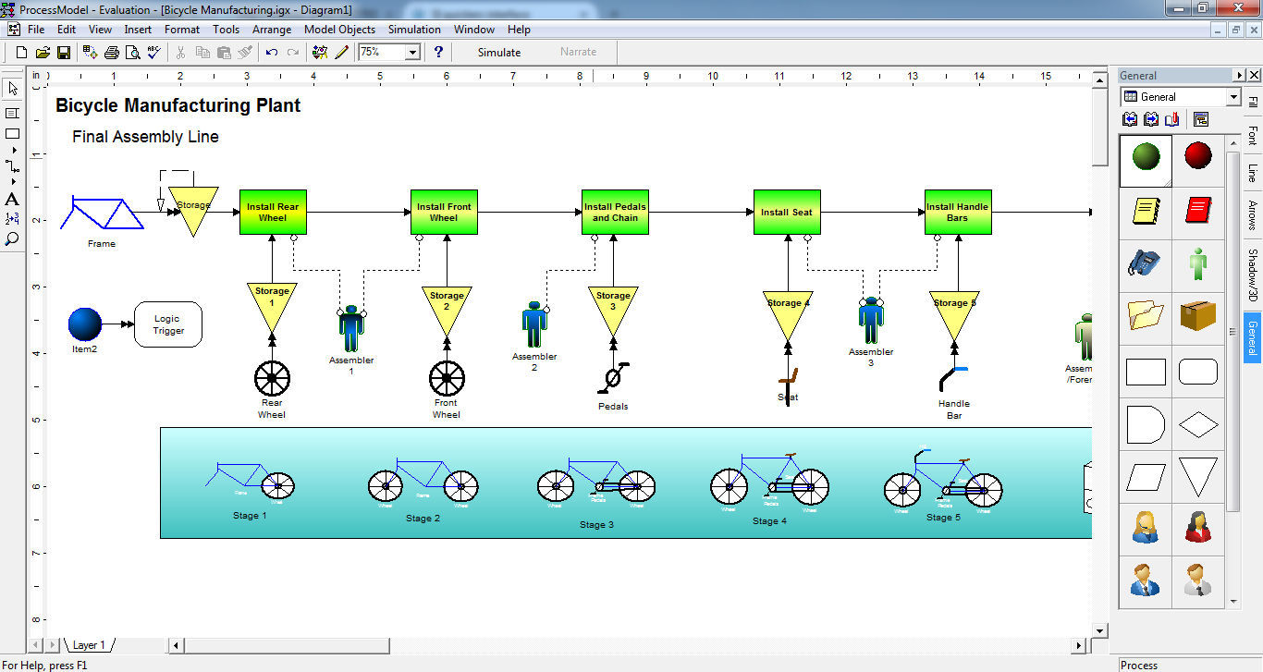Expand the shape tool flyout arrow
Viewport: 1263px width, 672px height.
pos(14,150)
